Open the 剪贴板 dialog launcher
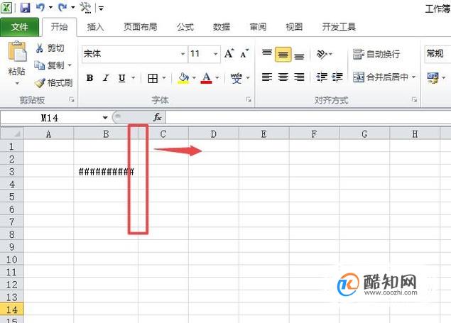 [x=71, y=99]
